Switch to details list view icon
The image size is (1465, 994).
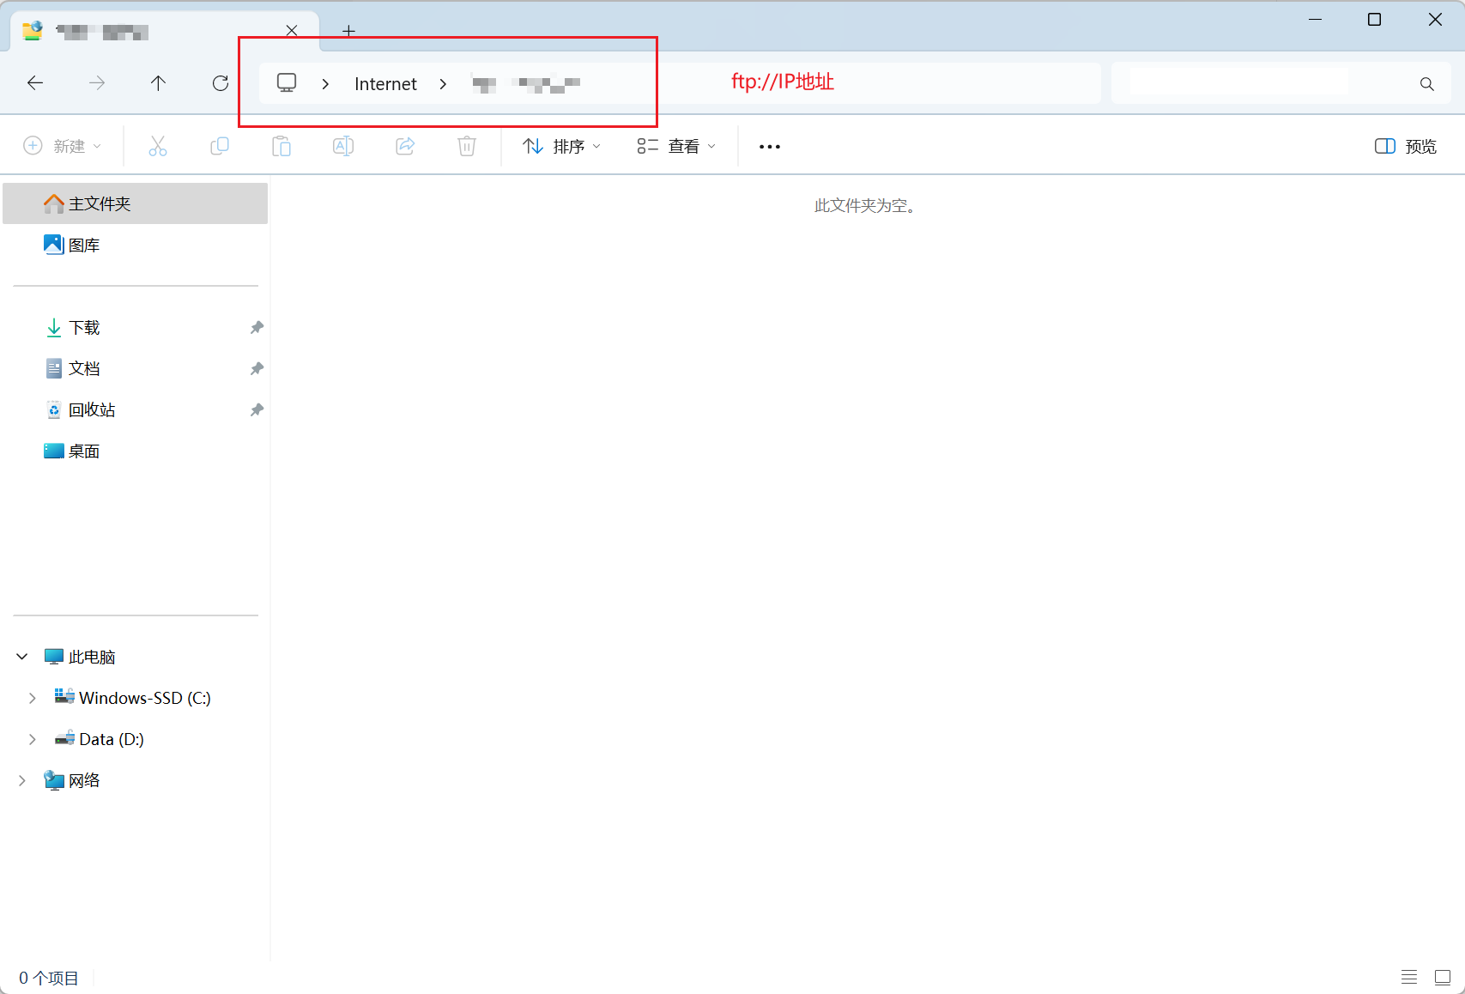[x=1409, y=977]
